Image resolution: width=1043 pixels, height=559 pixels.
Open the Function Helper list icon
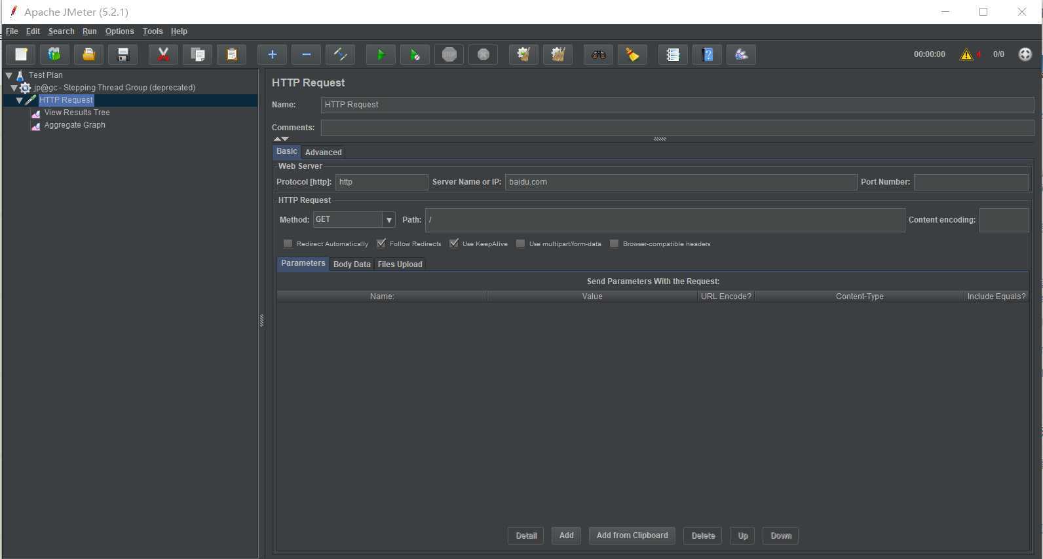tap(673, 54)
